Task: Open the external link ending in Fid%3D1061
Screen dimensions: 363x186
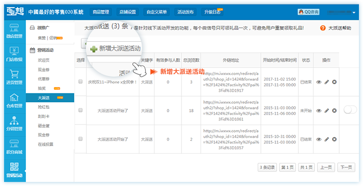Action: coord(231,110)
